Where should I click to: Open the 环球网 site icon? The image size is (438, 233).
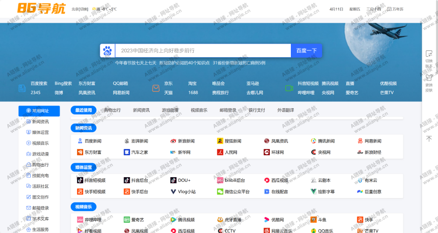click(x=267, y=152)
